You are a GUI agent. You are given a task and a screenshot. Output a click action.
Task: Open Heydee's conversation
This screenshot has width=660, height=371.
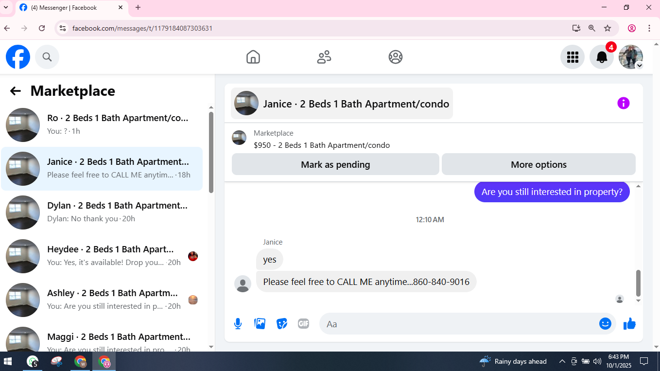click(x=102, y=256)
